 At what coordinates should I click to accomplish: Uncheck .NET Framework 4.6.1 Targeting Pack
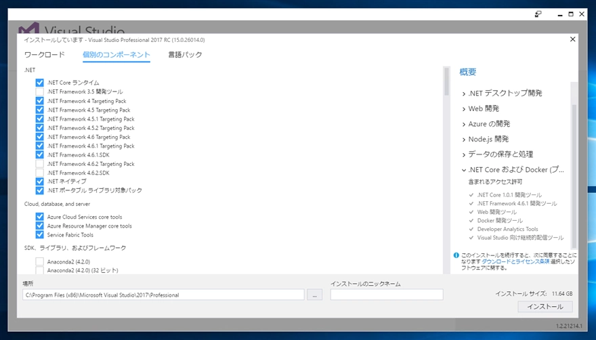[39, 146]
